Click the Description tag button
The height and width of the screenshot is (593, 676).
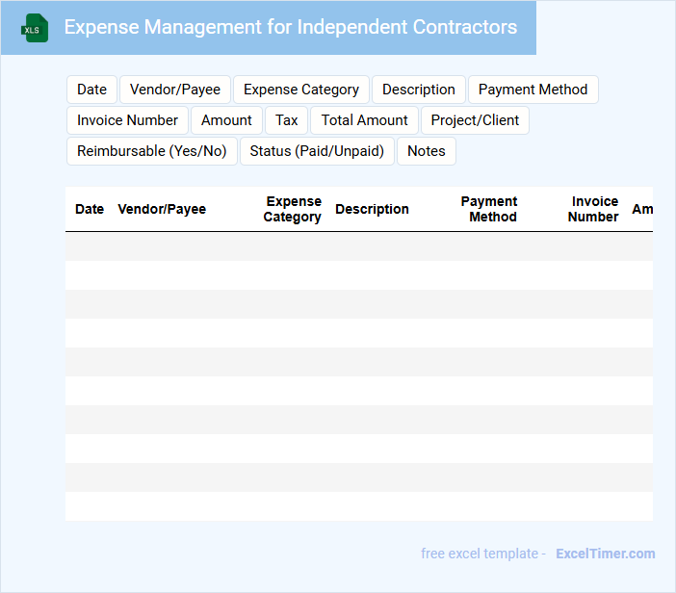(x=419, y=90)
